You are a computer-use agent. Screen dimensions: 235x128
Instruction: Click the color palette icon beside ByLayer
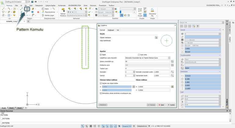coord(116,9)
